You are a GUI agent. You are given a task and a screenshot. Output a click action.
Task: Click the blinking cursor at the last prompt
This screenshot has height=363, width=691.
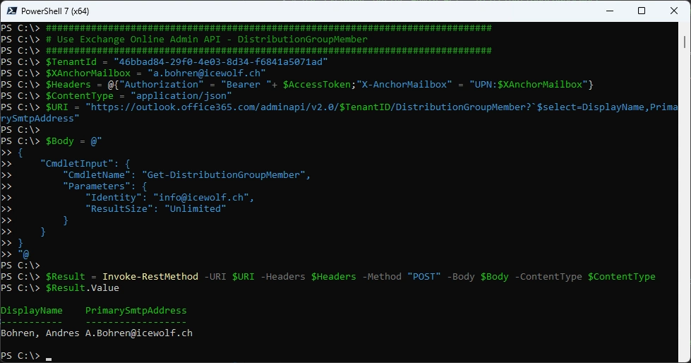49,357
